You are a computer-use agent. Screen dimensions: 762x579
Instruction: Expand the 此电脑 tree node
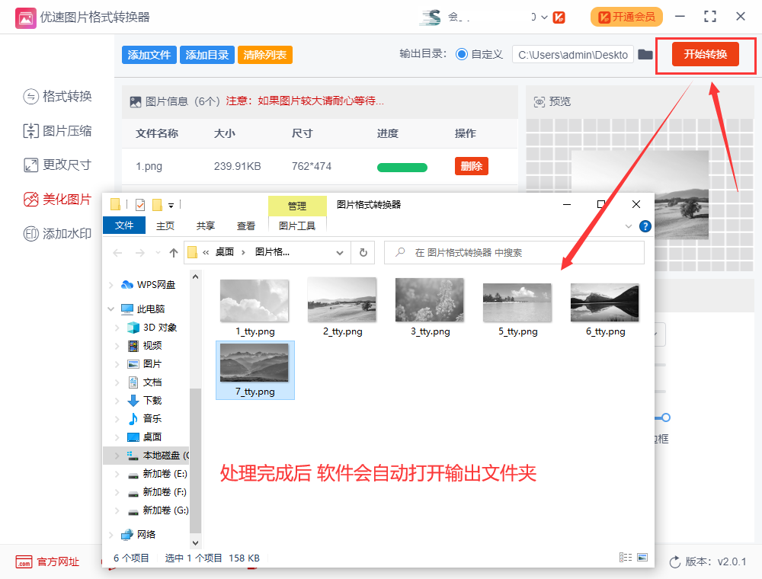click(x=112, y=309)
